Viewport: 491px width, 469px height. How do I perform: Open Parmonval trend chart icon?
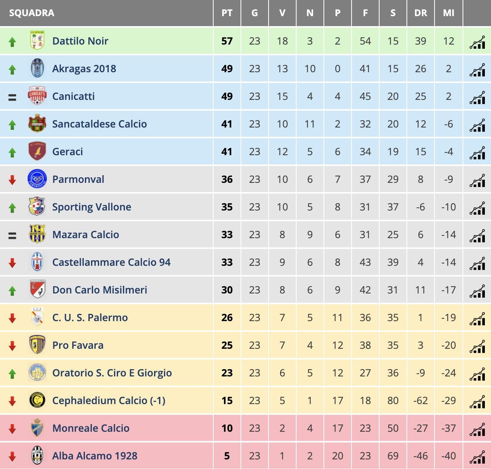point(477,180)
